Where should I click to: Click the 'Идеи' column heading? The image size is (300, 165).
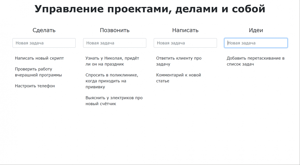[256, 30]
